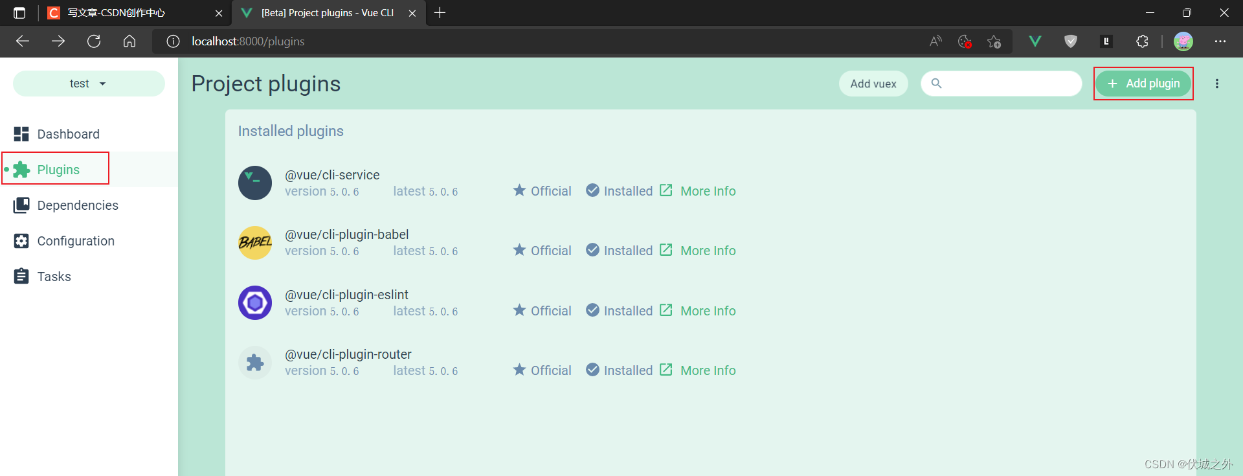
Task: Open the test project dropdown
Action: pyautogui.click(x=88, y=83)
